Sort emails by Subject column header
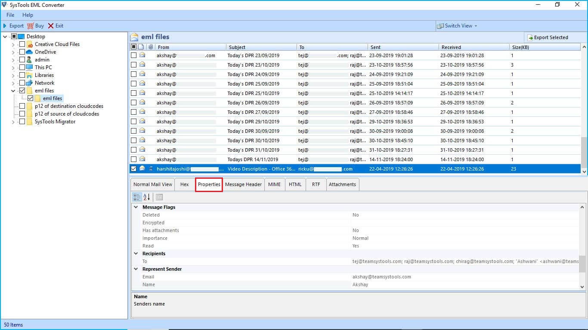588x330 pixels. 261,47
